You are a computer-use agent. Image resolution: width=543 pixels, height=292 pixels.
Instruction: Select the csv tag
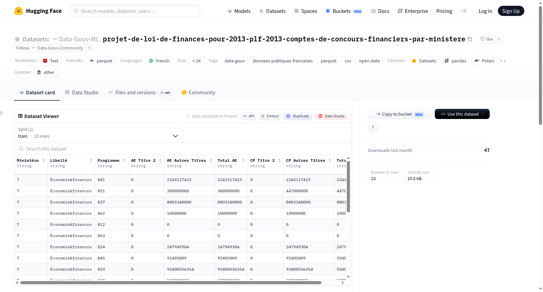(x=348, y=61)
